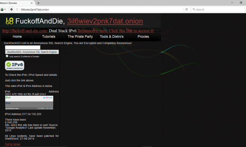The image size is (246, 147).
Task: Click the address bar URL field
Action: coord(100,9)
